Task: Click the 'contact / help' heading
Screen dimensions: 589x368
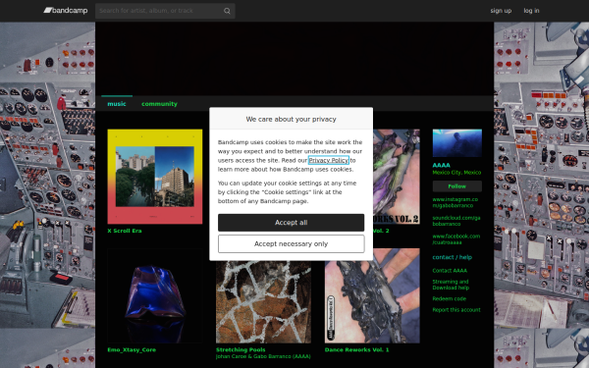Action: point(453,257)
